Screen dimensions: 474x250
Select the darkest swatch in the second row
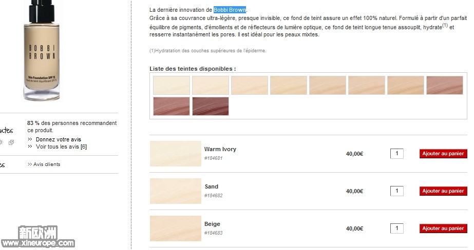pos(211,106)
